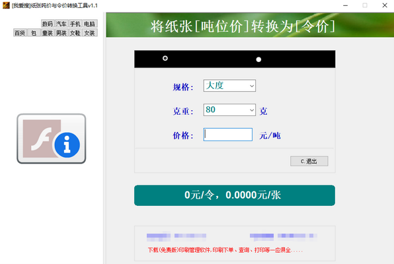Open the 男装 category link

pyautogui.click(x=61, y=33)
